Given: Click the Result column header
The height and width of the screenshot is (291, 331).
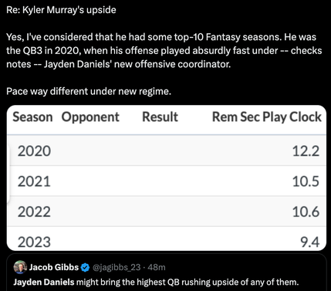Looking at the screenshot, I should (x=160, y=117).
